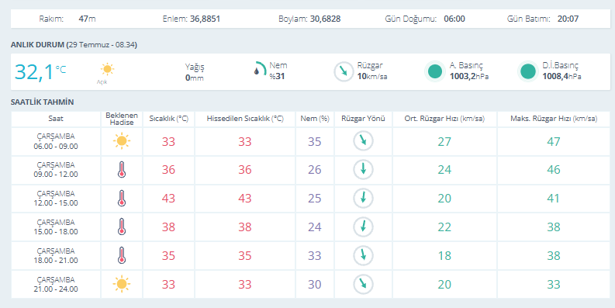The image size is (615, 308).
Task: Click the 43 temperature value in the 12.00 - 15.00 row
Action: pos(168,198)
